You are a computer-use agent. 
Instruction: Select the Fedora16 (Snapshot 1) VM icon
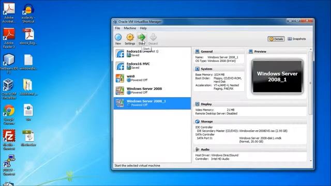120,53
